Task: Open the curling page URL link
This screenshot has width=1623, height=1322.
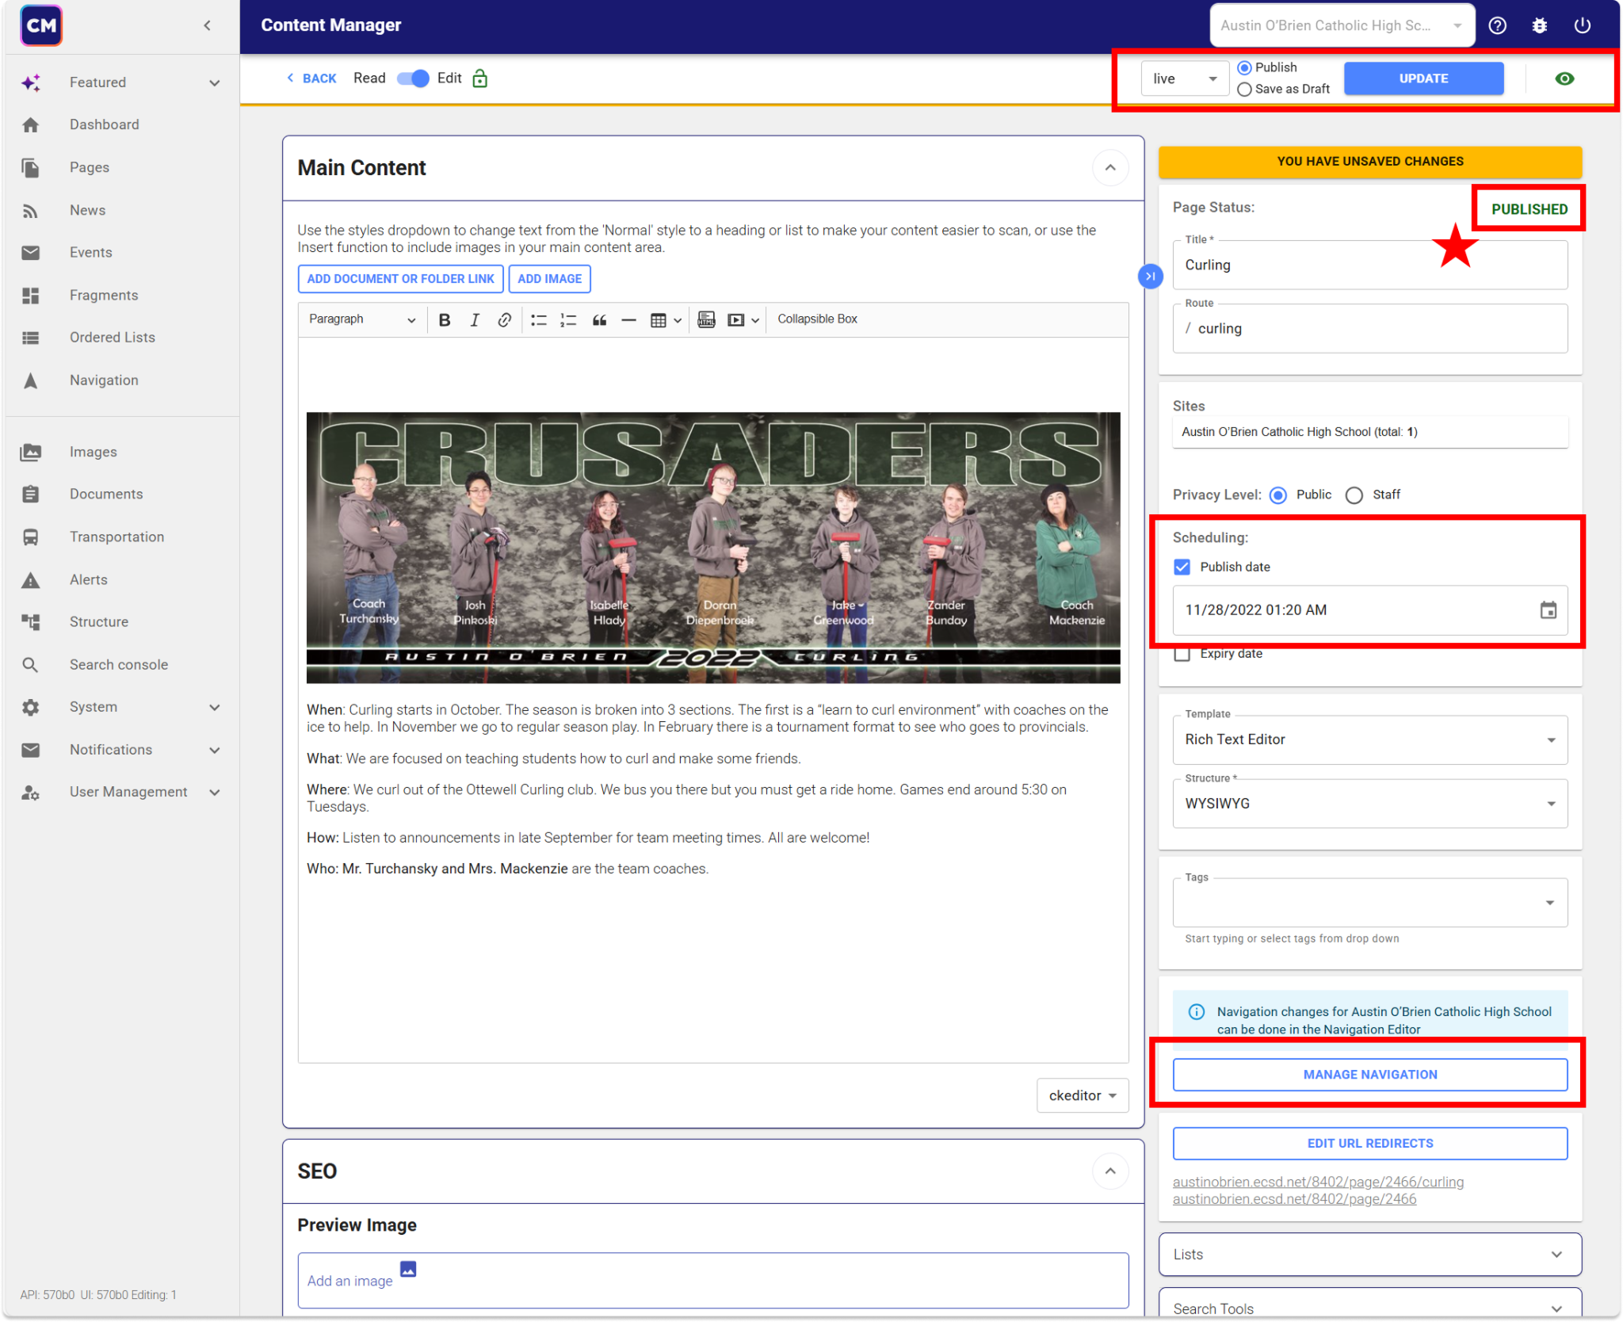Action: click(x=1318, y=1181)
